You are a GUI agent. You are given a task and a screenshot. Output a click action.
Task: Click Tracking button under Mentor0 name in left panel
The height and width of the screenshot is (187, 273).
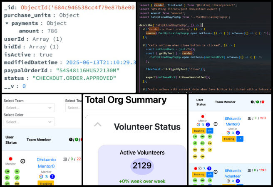coord(46,183)
